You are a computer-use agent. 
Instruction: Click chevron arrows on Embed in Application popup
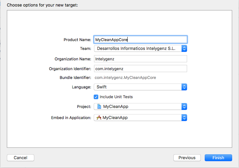pyautogui.click(x=184, y=118)
